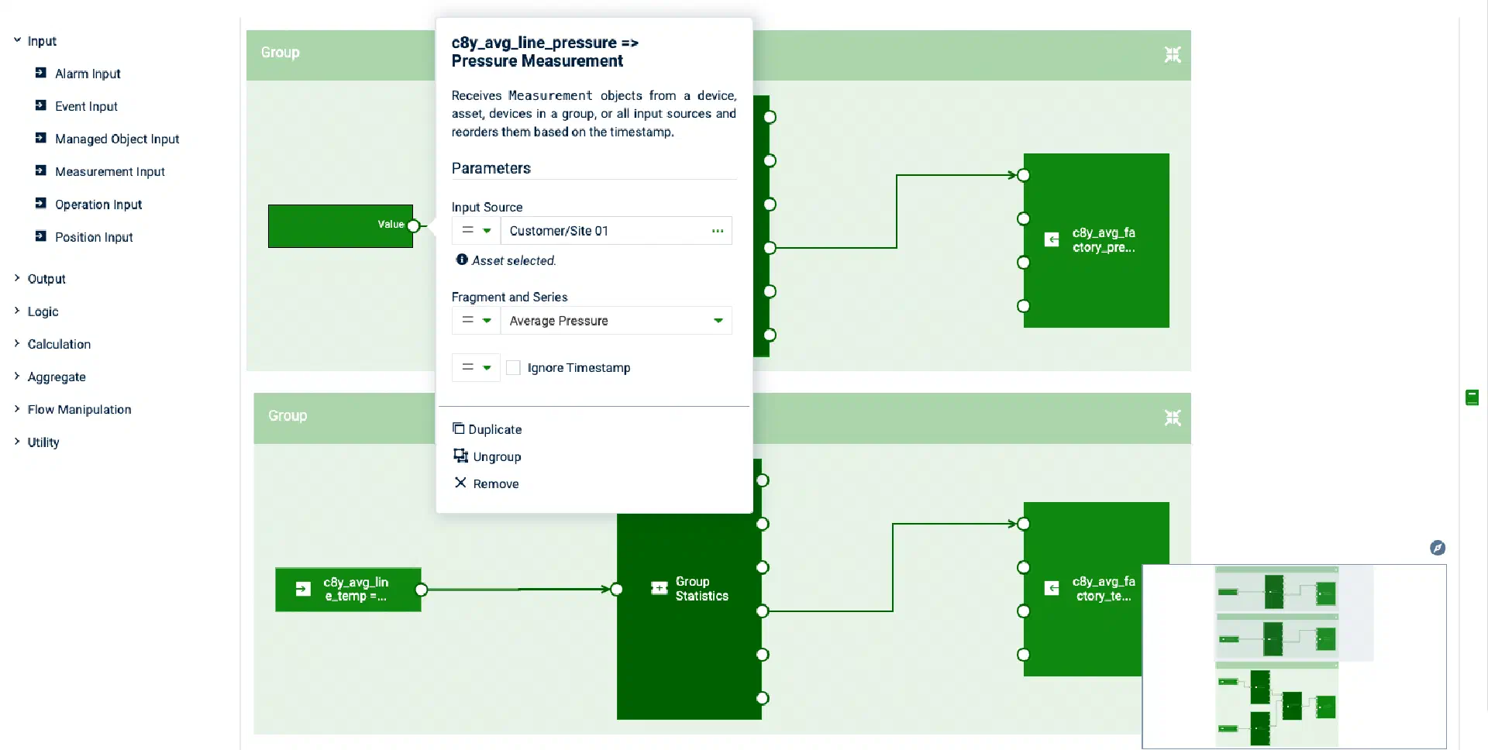Click the Measurement Input block icon
Image resolution: width=1488 pixels, height=750 pixels.
pos(40,170)
